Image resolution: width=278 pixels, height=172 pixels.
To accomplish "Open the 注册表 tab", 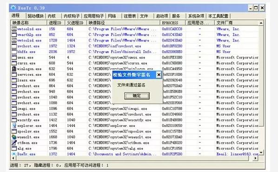I will point(130,16).
